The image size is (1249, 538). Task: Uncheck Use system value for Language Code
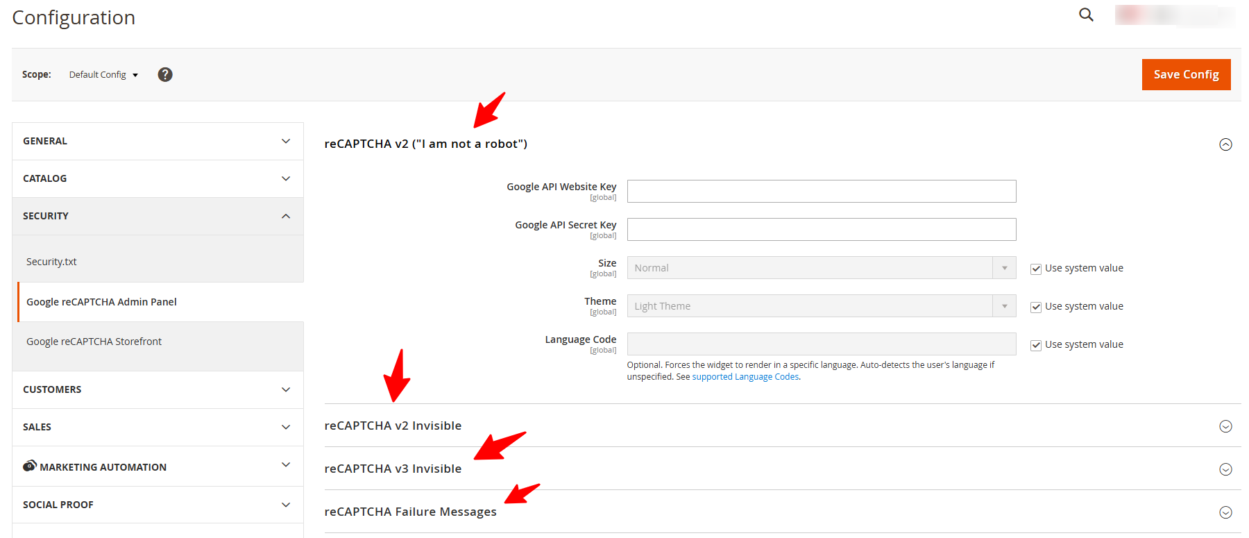[x=1036, y=345]
